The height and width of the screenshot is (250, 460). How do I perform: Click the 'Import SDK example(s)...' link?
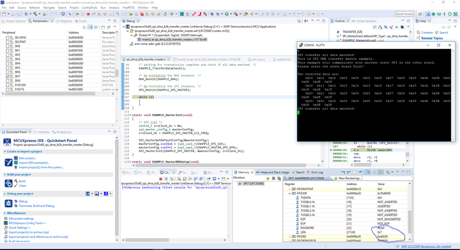[x=34, y=163]
